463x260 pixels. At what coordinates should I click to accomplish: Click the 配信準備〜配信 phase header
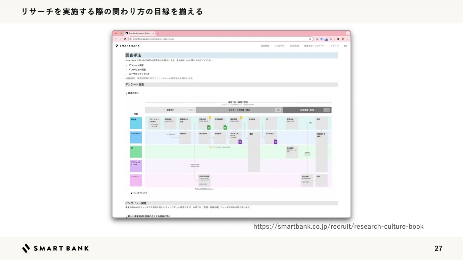click(307, 110)
